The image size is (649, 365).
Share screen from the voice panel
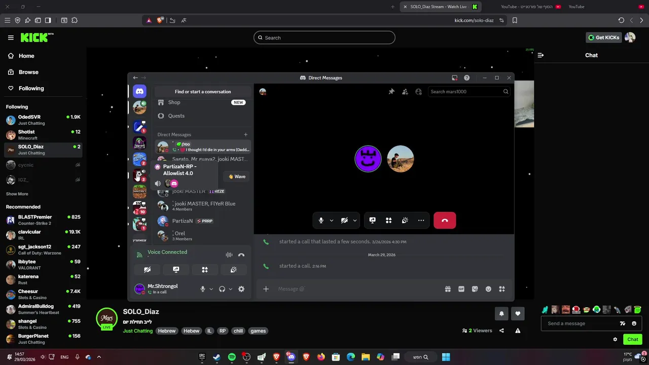coord(176,270)
